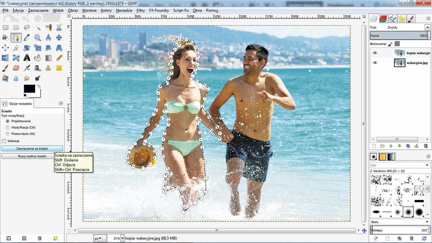The height and width of the screenshot is (243, 432).
Task: Open the zoom percentage dropdown
Action: (x=122, y=238)
